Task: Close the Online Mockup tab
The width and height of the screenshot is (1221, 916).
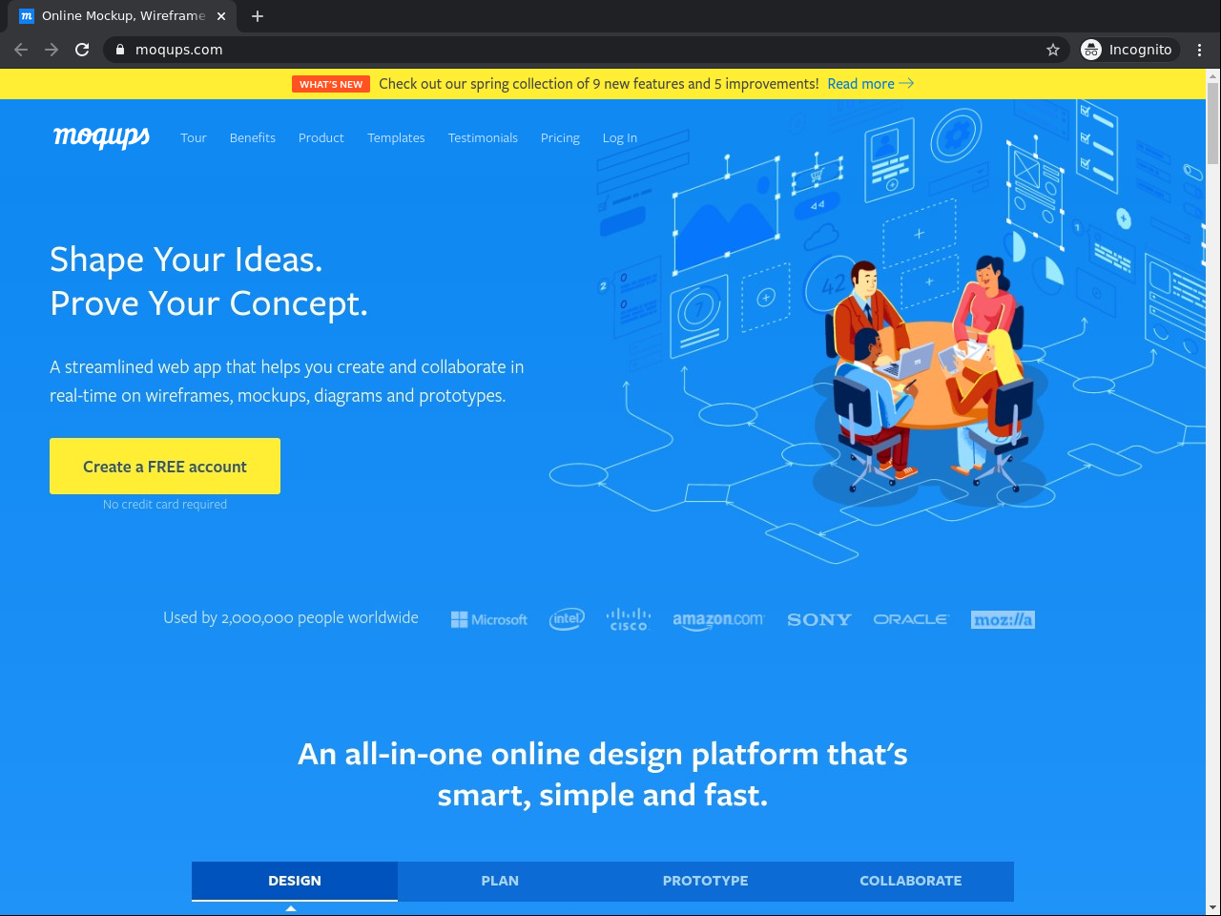Action: pos(221,16)
